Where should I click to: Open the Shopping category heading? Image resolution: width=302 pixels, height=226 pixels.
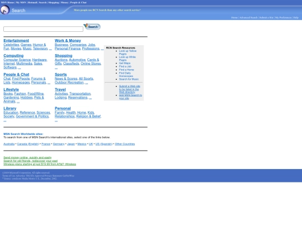click(x=64, y=56)
